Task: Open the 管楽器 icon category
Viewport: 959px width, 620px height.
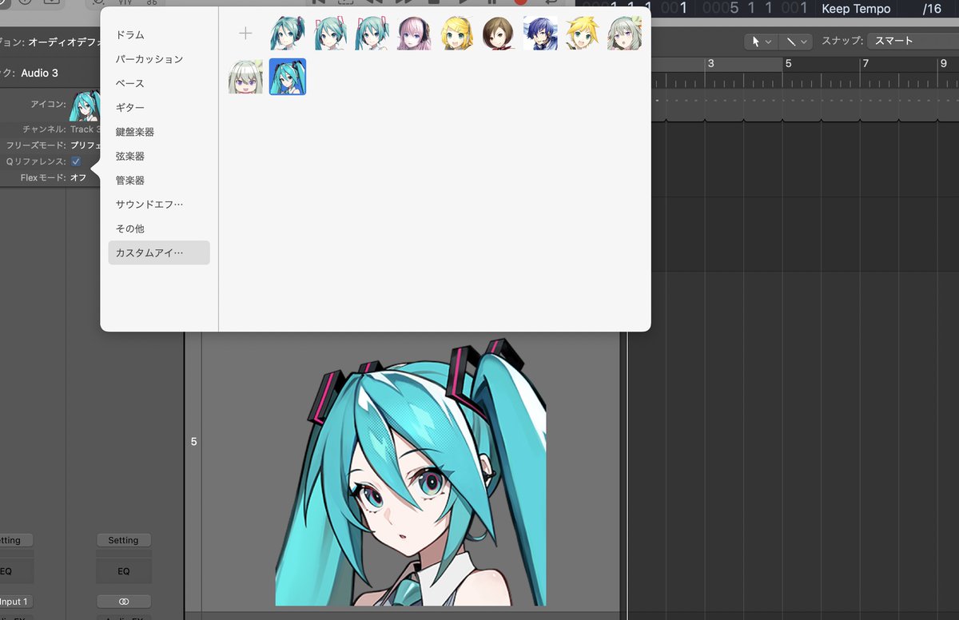Action: [x=130, y=181]
